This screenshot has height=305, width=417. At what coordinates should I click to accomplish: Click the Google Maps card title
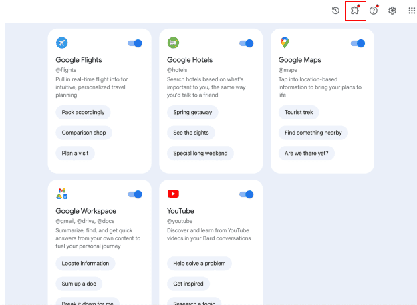point(299,60)
